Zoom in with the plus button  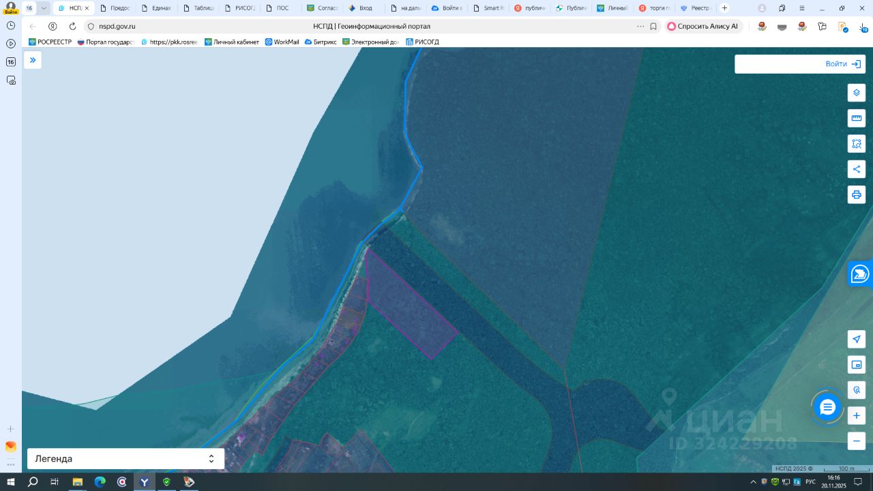[x=857, y=415]
